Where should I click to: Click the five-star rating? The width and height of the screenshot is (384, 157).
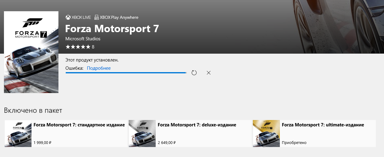pos(78,47)
